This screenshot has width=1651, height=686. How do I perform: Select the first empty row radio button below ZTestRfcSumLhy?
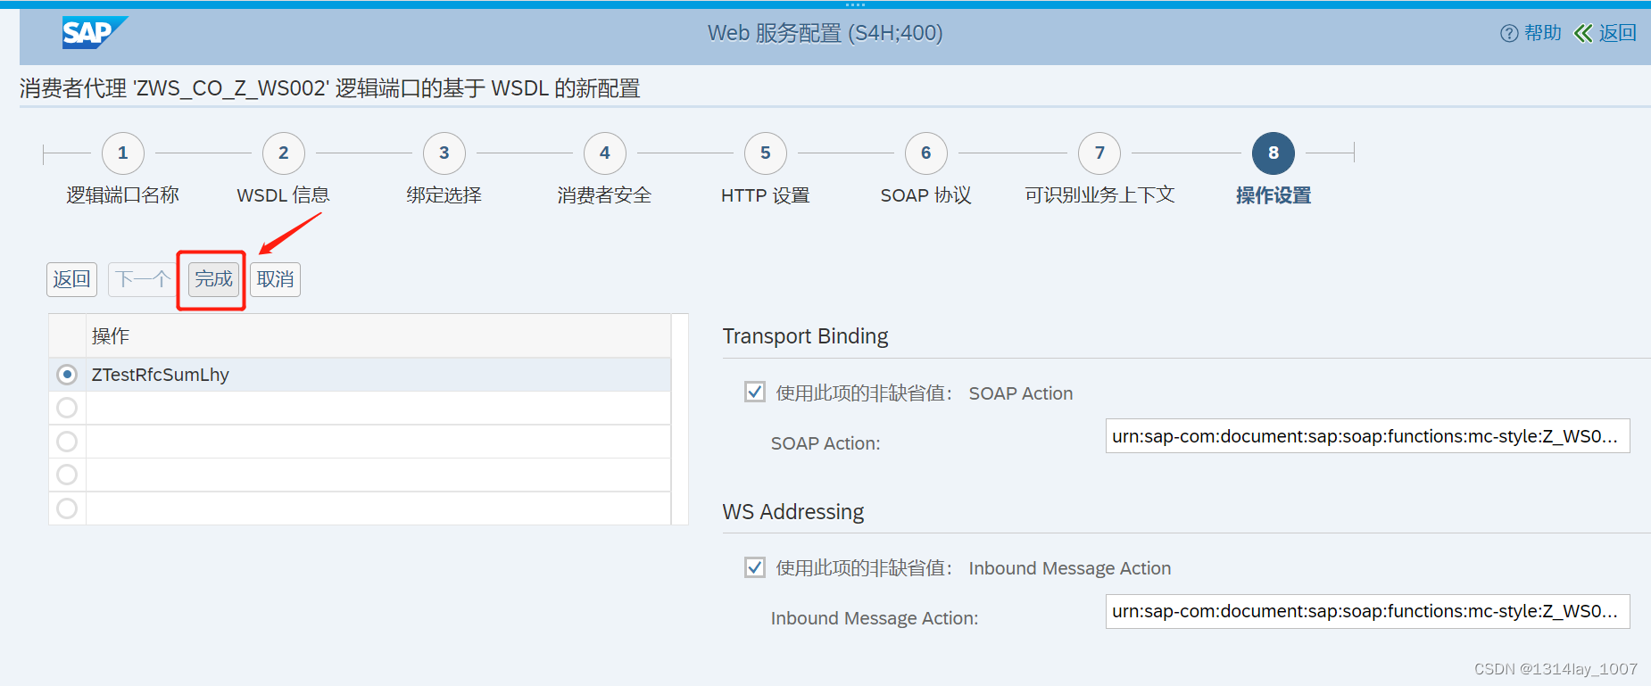(x=67, y=408)
